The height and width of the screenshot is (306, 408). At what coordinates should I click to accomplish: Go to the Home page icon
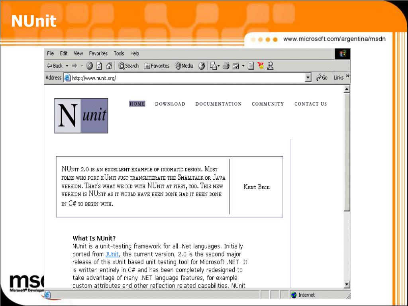pyautogui.click(x=109, y=66)
